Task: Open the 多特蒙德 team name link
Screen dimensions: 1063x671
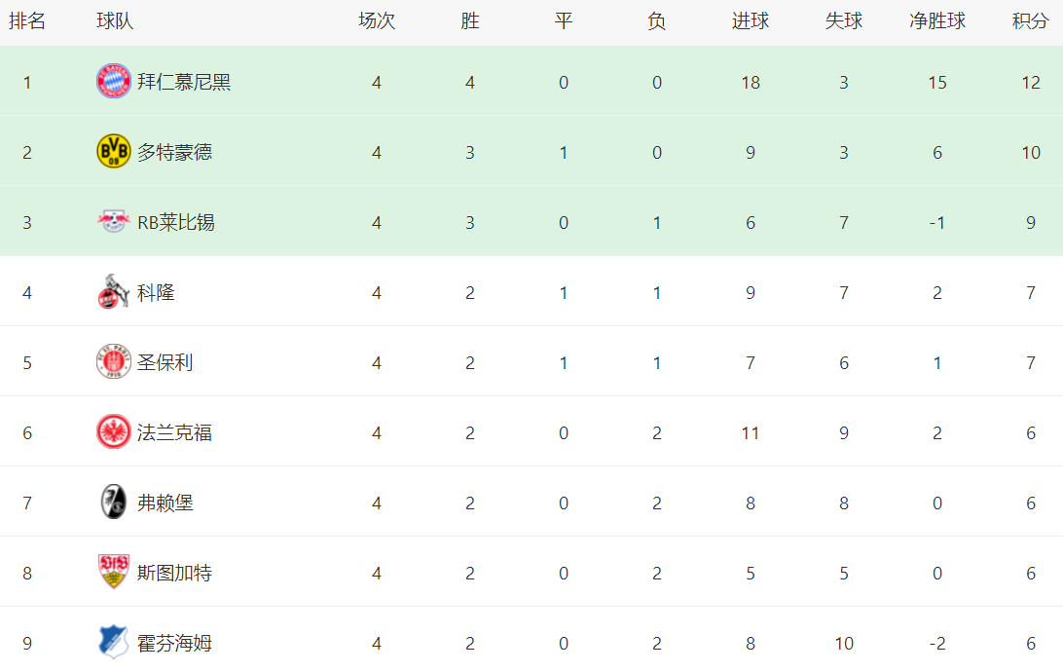Action: point(174,152)
